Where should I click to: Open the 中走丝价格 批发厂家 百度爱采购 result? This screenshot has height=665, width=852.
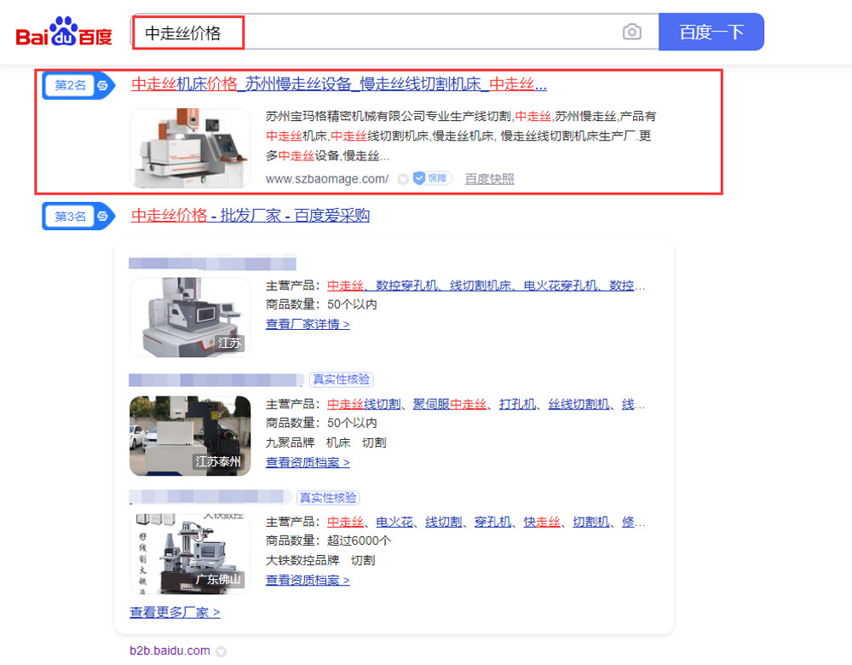coord(250,216)
